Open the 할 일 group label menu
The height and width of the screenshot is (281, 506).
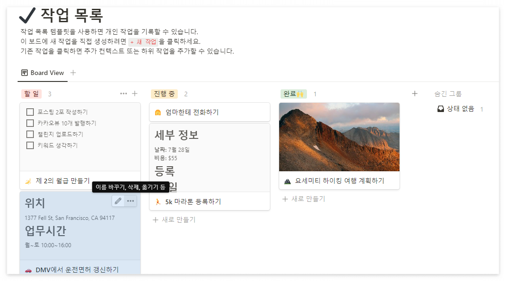(31, 94)
